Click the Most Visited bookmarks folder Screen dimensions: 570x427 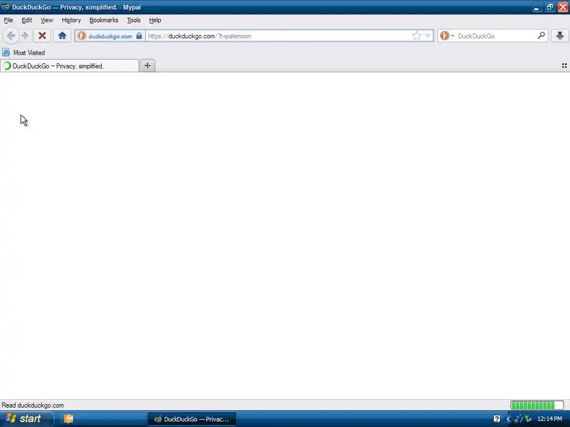[x=23, y=53]
